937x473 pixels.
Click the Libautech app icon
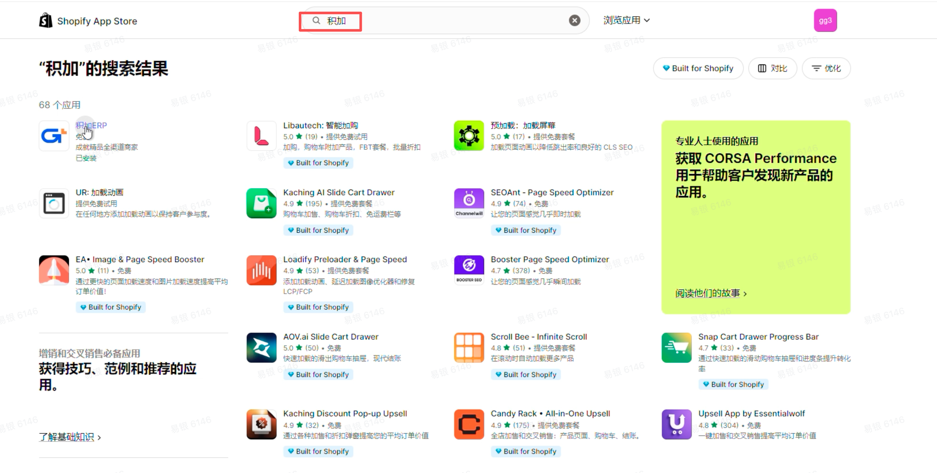[261, 136]
